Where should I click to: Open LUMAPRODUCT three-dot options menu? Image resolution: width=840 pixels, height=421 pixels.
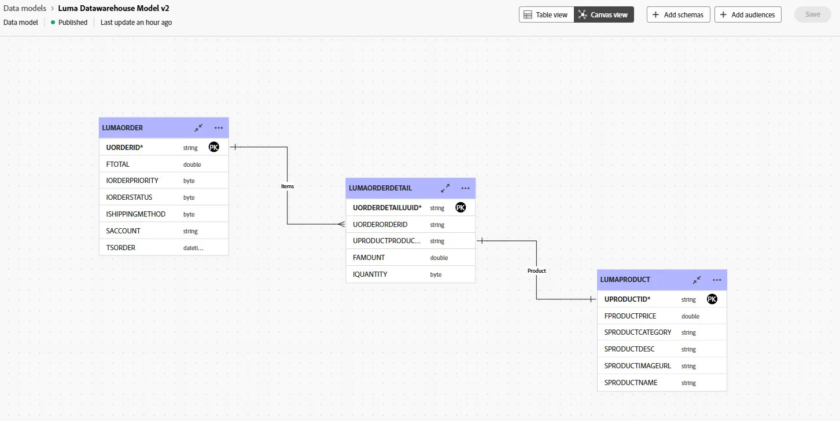click(x=717, y=280)
